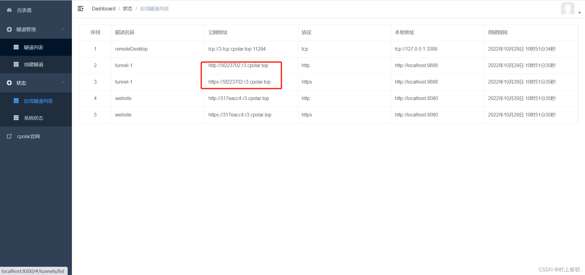Click Dashboard in the breadcrumb
This screenshot has width=585, height=275.
pyautogui.click(x=104, y=9)
